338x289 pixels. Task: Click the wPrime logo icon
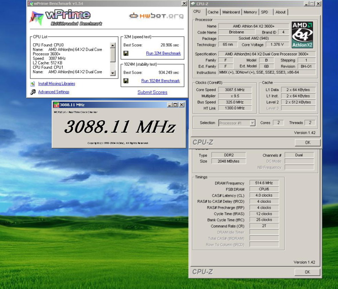(37, 18)
